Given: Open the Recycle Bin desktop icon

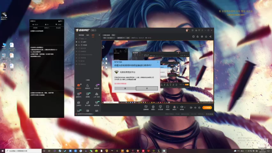Looking at the screenshot, I should click(x=4, y=56).
